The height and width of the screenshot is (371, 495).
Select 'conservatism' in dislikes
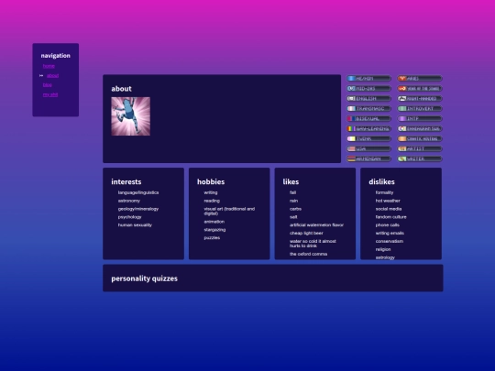coord(390,241)
